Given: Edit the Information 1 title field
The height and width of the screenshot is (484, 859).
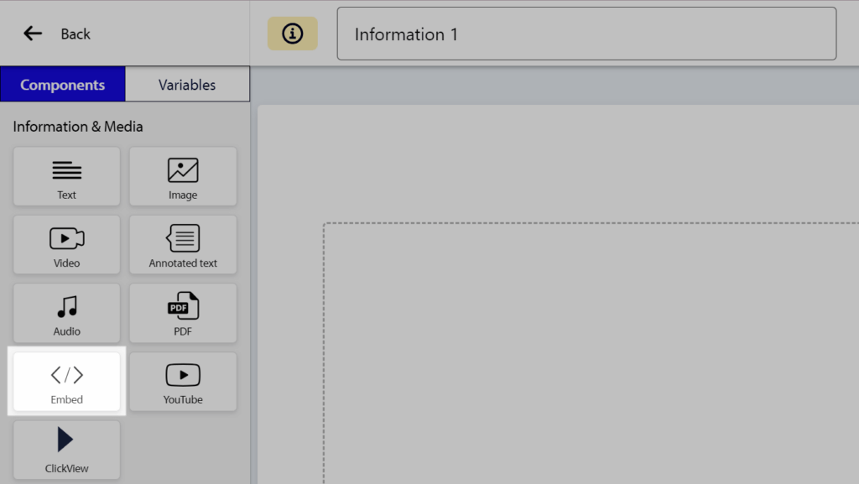Looking at the screenshot, I should tap(586, 34).
